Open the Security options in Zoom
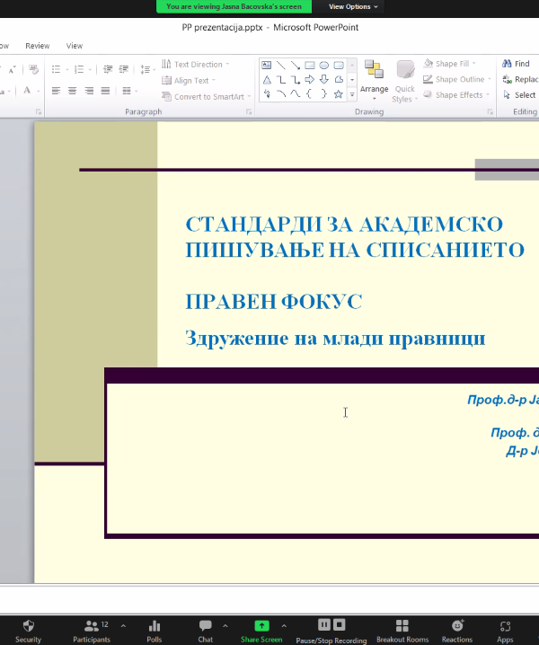The height and width of the screenshot is (645, 539). [x=28, y=629]
